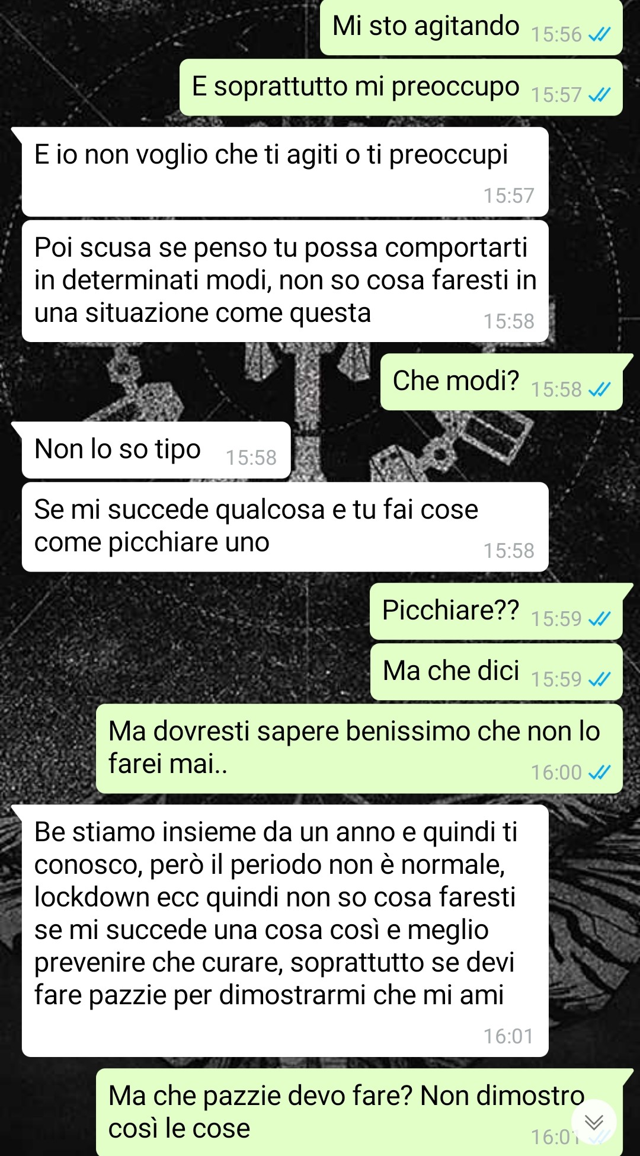Screen dimensions: 640x1156
Task: Tap the scroll-to-bottom double chevron button
Action: [594, 1122]
